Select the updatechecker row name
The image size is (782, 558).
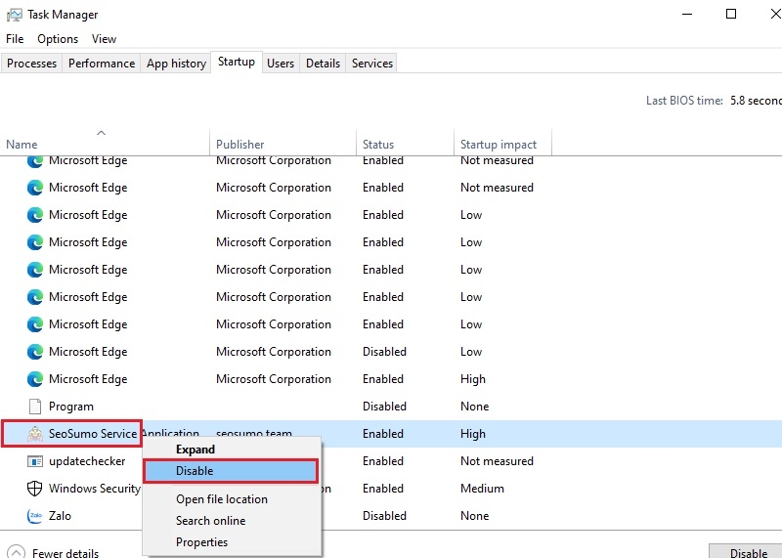click(87, 461)
